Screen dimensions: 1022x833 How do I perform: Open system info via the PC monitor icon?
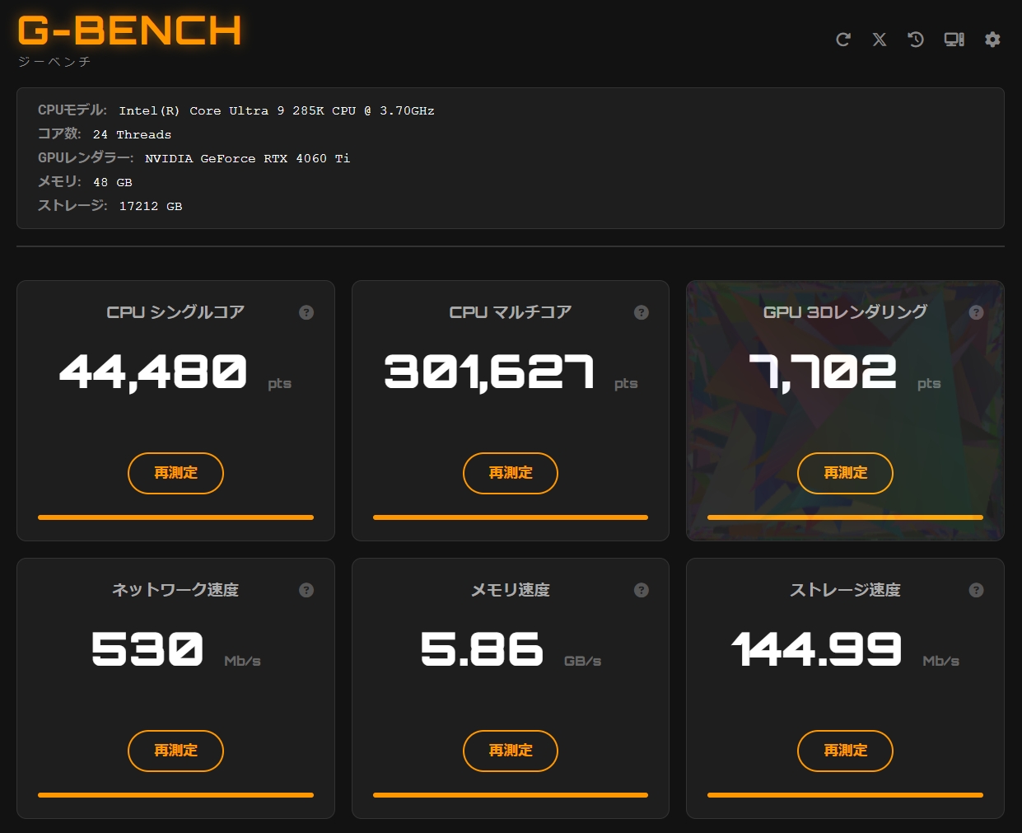pyautogui.click(x=953, y=39)
